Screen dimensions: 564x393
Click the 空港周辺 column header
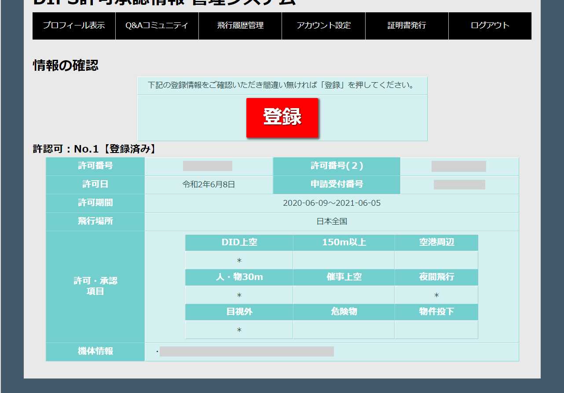click(x=436, y=242)
